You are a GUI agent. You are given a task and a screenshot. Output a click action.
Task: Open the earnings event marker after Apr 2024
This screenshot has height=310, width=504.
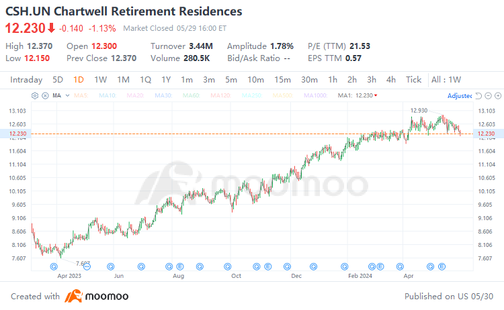[x=442, y=266]
